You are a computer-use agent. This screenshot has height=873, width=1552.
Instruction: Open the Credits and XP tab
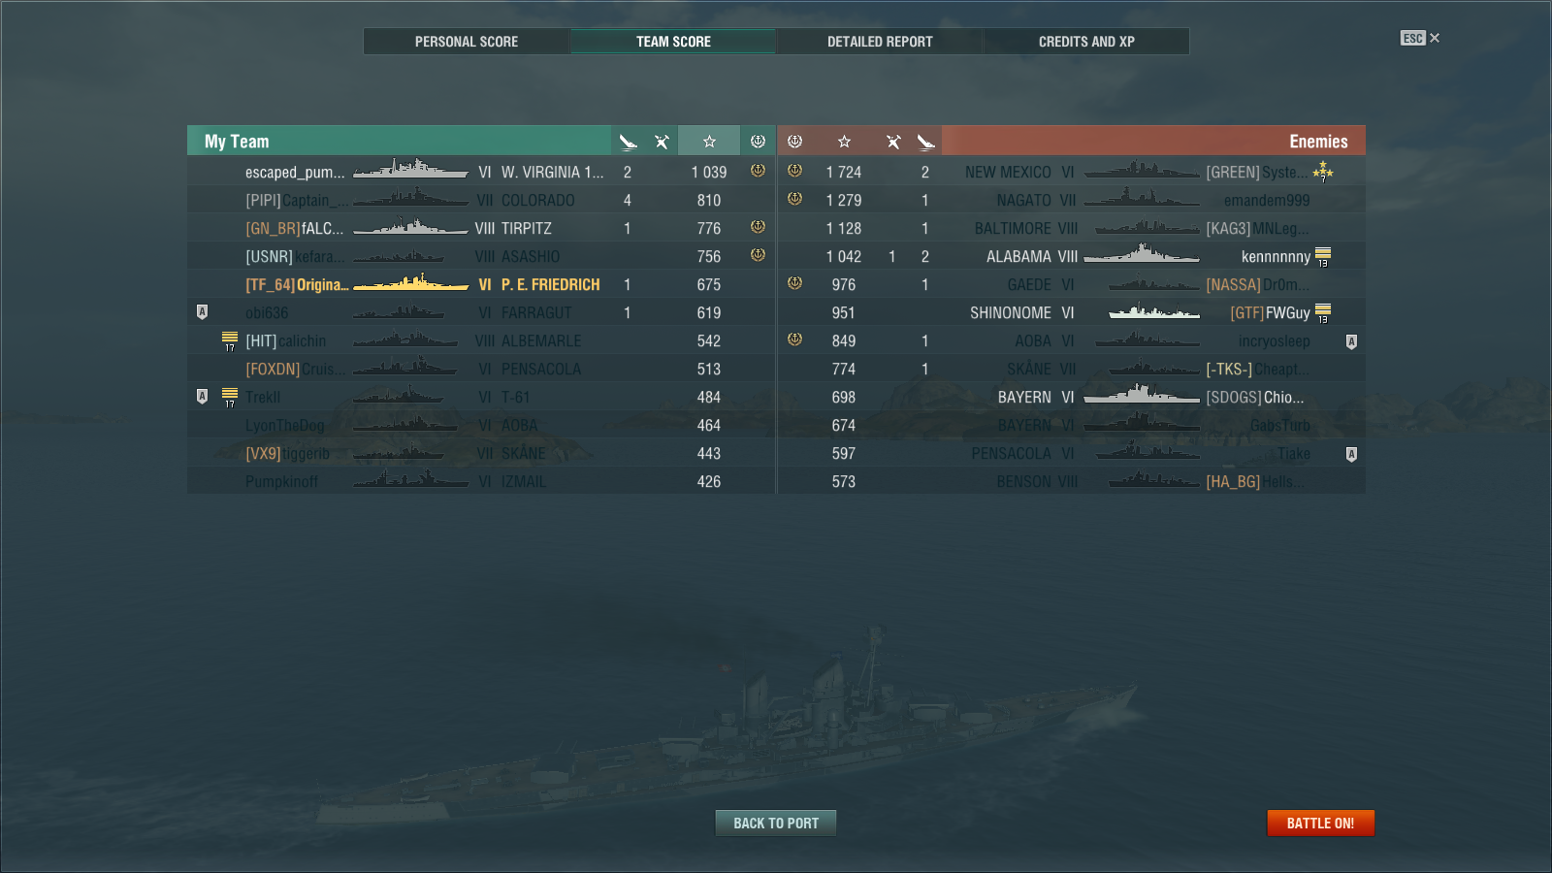(x=1086, y=42)
